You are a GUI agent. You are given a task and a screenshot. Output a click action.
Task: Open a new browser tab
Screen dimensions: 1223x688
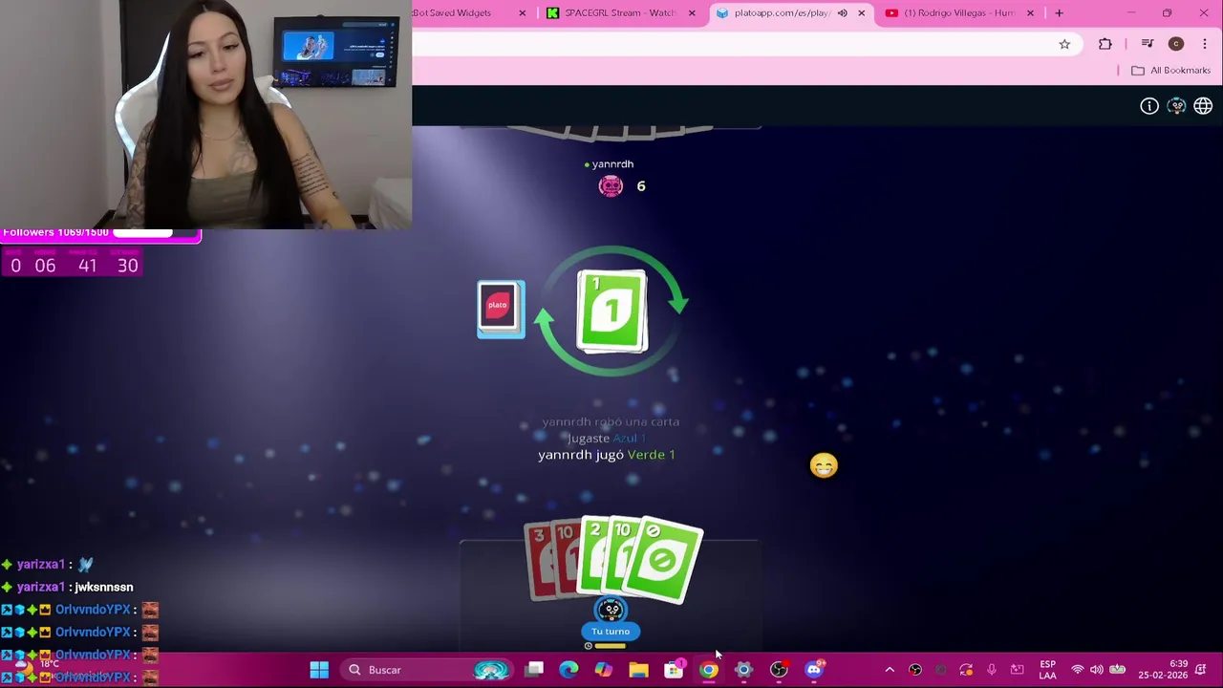click(1059, 12)
